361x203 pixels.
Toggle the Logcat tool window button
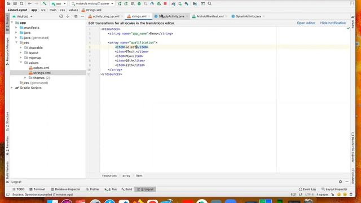(x=146, y=189)
